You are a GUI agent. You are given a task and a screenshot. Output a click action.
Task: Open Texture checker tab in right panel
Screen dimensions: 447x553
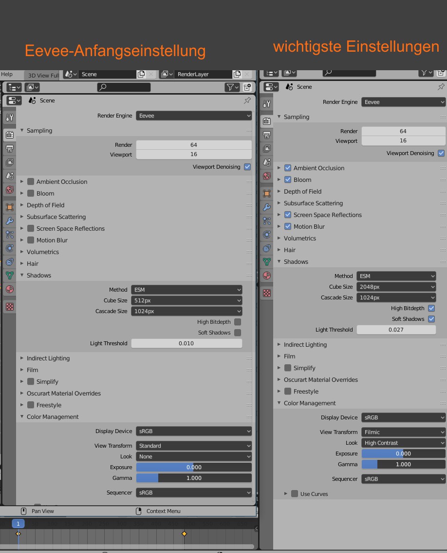point(267,293)
